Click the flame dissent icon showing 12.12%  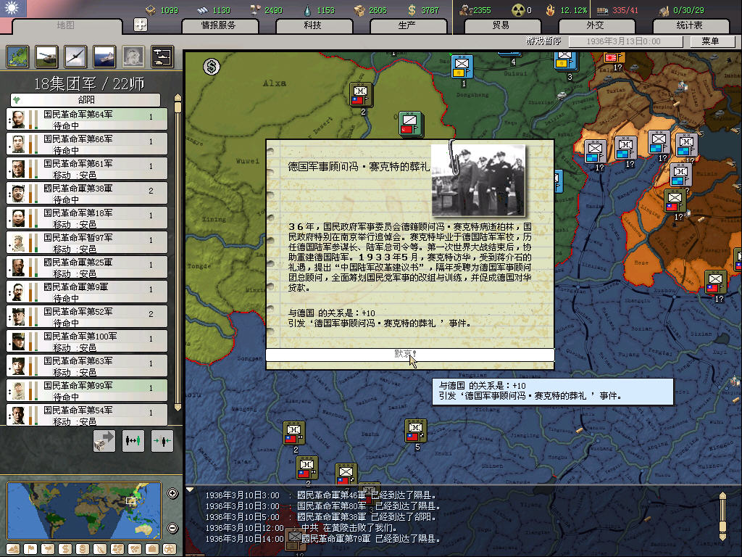pyautogui.click(x=550, y=10)
